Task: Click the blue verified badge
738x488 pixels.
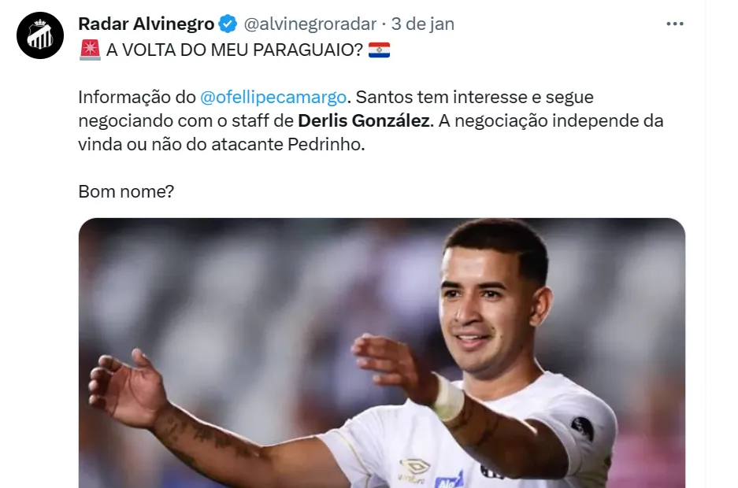Action: click(x=228, y=24)
